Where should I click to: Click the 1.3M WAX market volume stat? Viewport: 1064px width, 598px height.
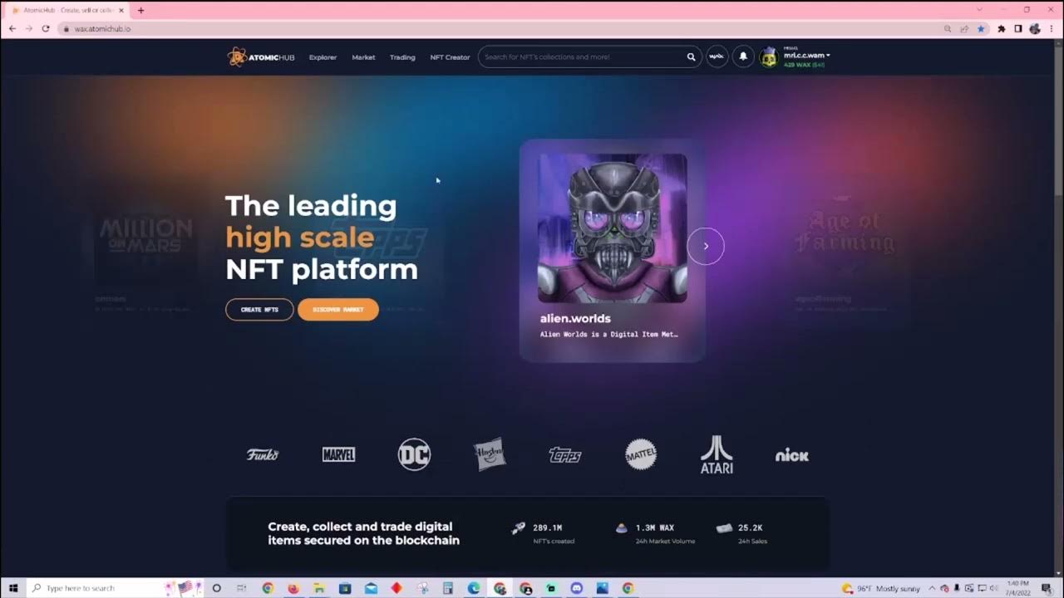coord(654,533)
